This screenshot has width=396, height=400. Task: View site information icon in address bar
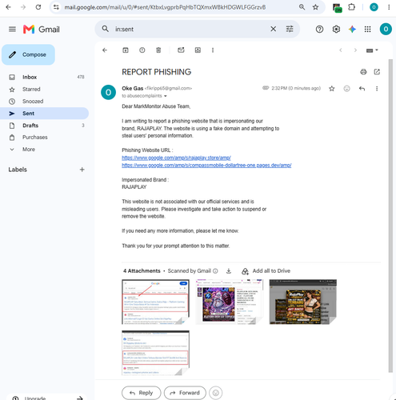[x=56, y=7]
